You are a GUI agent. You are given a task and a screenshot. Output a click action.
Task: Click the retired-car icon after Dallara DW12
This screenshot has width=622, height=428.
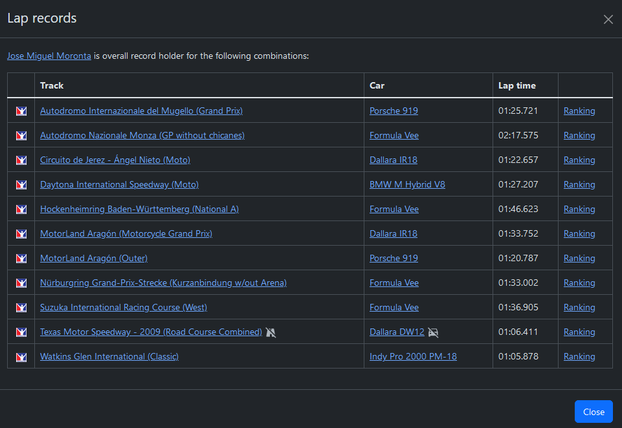(x=434, y=332)
